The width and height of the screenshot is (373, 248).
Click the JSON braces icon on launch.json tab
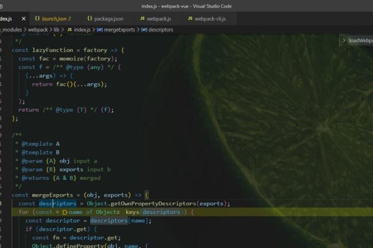tap(37, 18)
